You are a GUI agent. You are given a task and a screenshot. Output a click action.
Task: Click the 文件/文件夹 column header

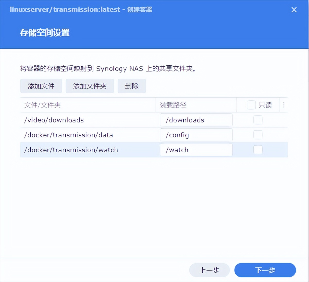tap(42, 105)
